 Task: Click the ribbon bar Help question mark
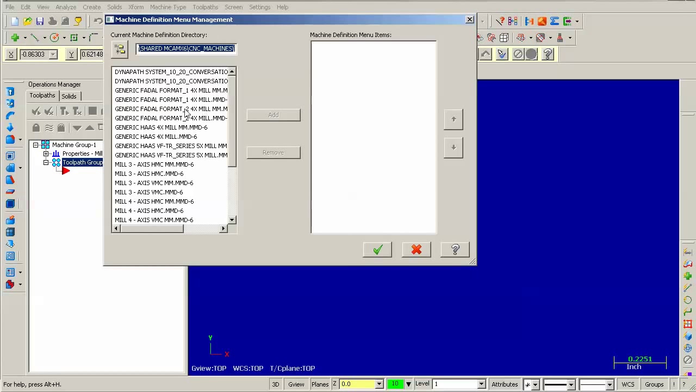[x=548, y=54]
